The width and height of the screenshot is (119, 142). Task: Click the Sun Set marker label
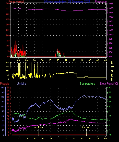(86, 127)
